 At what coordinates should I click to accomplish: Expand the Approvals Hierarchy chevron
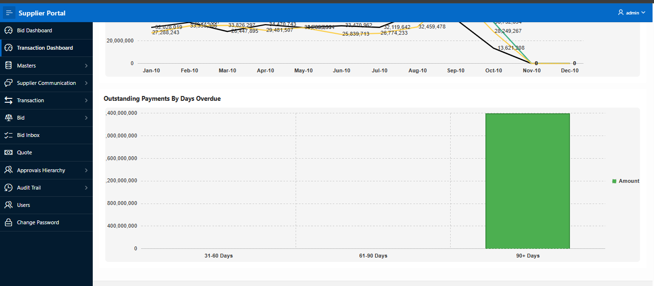(86, 170)
